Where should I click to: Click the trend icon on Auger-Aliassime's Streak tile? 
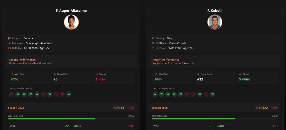pyautogui.click(x=97, y=74)
